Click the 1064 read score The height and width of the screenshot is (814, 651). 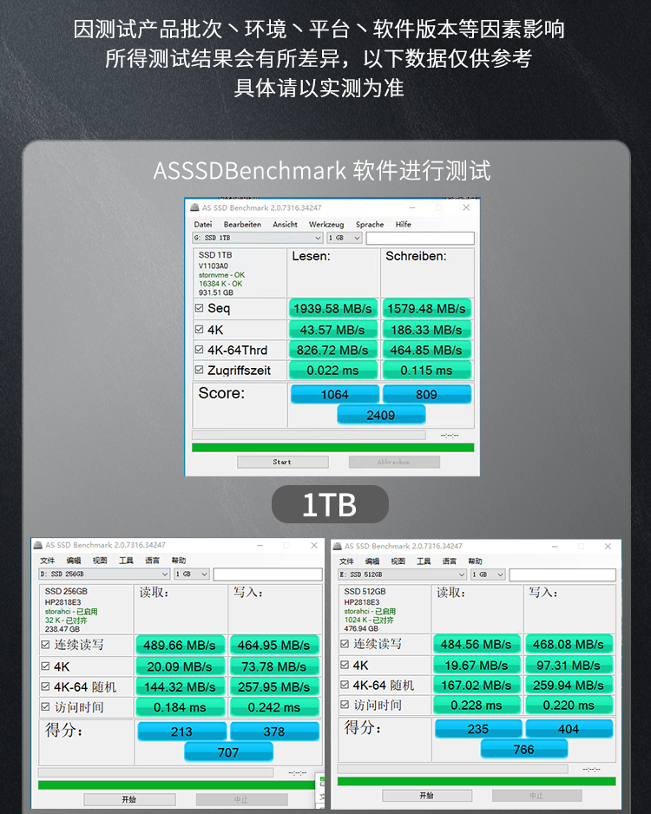click(335, 395)
